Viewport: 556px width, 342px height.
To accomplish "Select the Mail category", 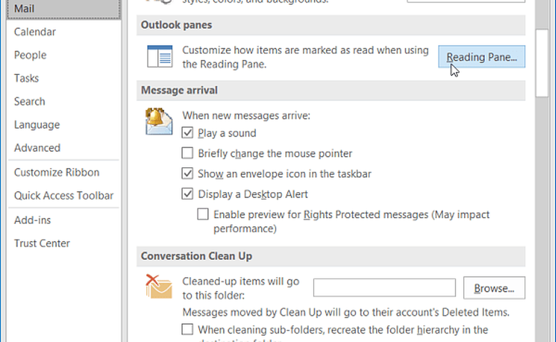I will pos(24,9).
